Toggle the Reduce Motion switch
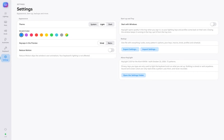This screenshot has width=224, height=140. (111, 50)
